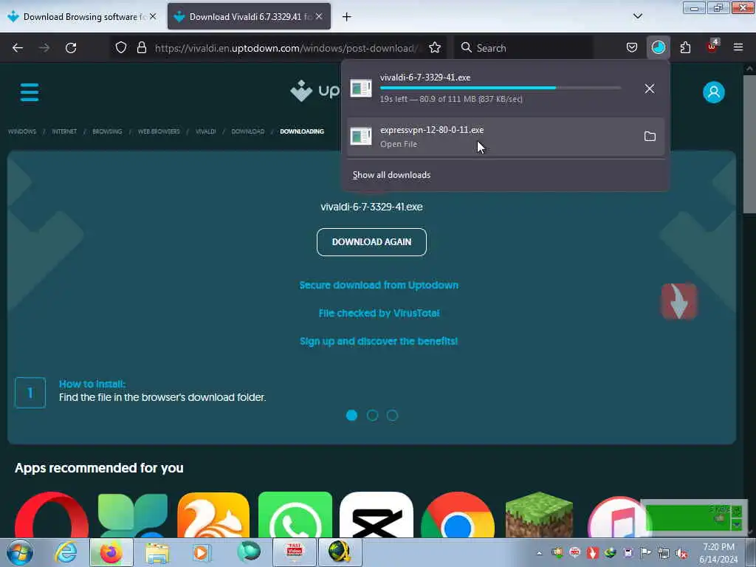Open the Firefox application menu

coord(738,48)
